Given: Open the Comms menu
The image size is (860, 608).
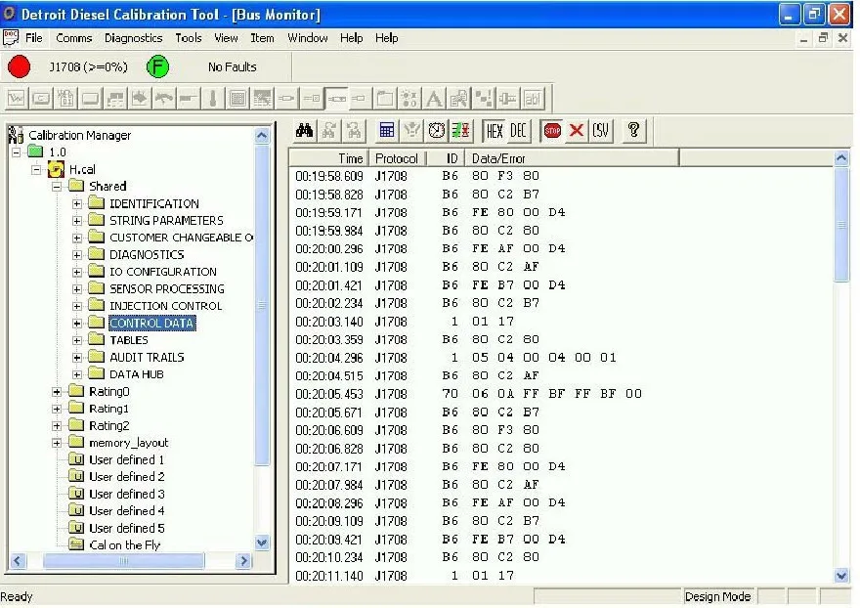Looking at the screenshot, I should [x=73, y=38].
